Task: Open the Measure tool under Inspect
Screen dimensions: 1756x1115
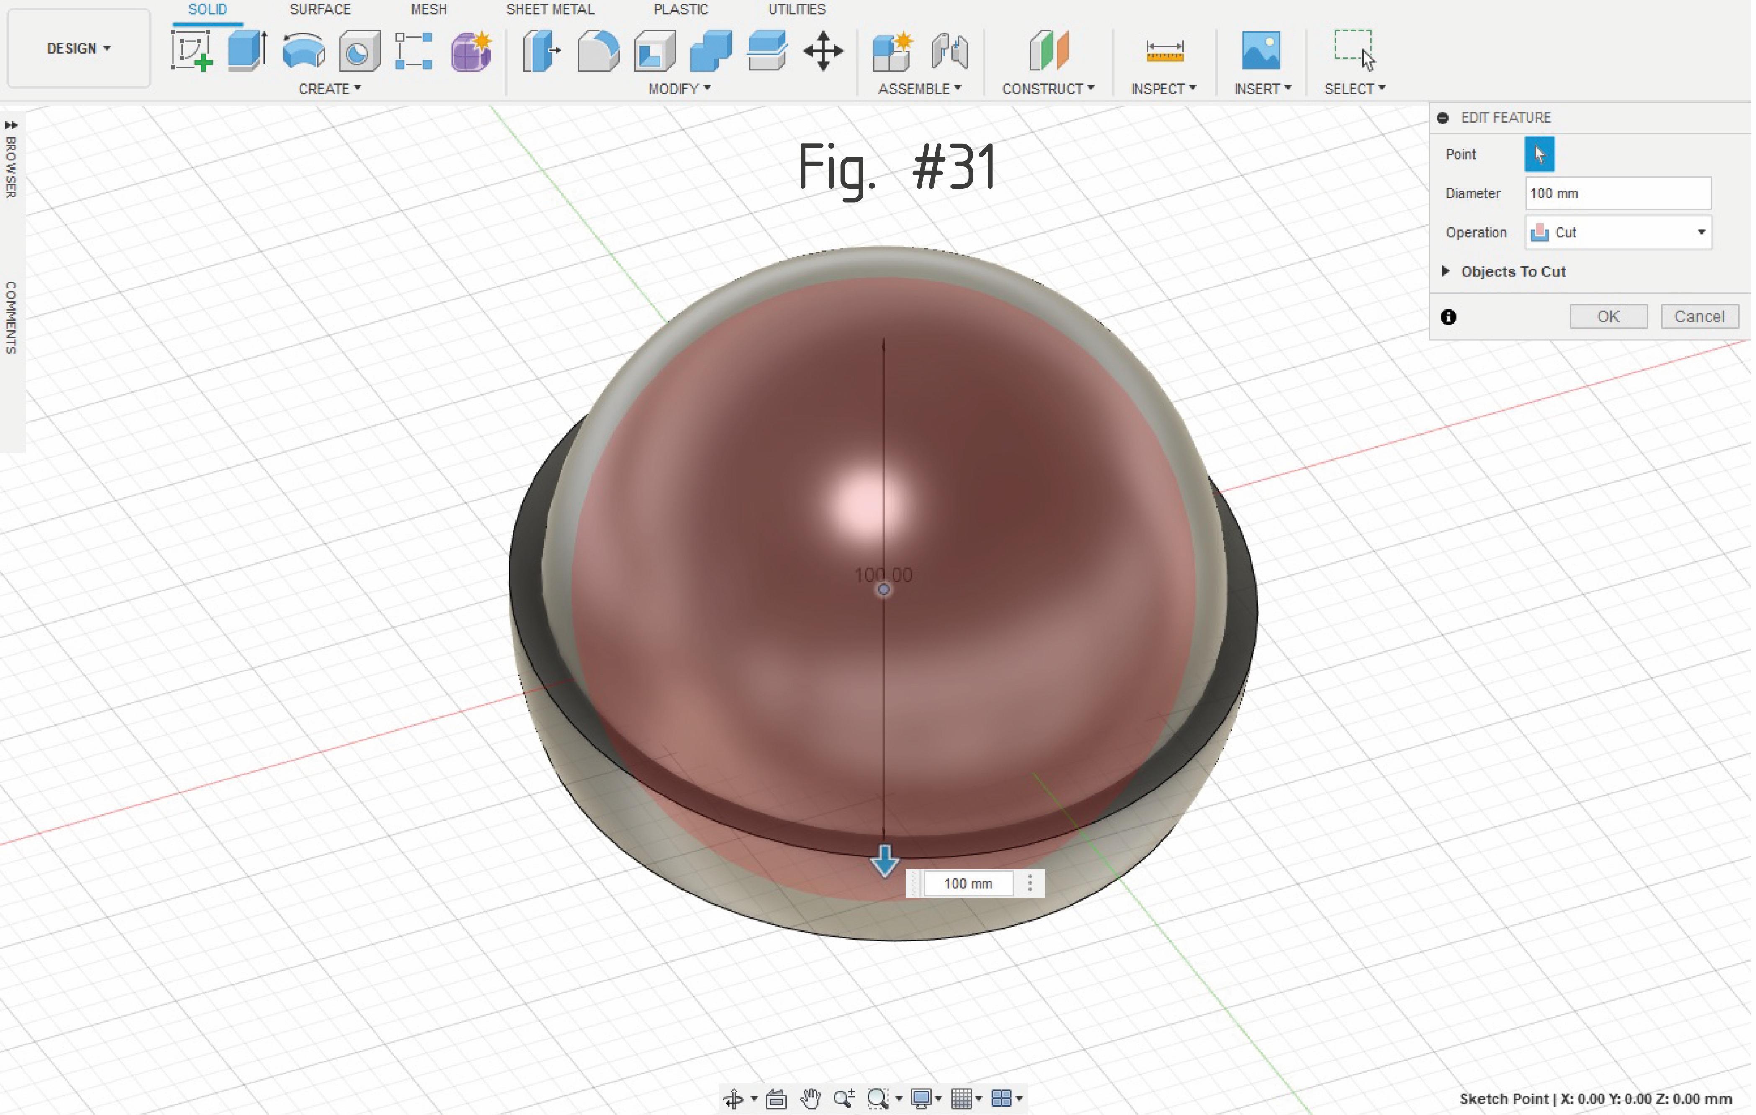Action: pyautogui.click(x=1162, y=51)
